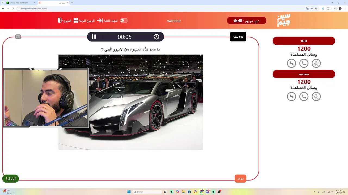Click the Lamborghini question text

tap(131, 49)
